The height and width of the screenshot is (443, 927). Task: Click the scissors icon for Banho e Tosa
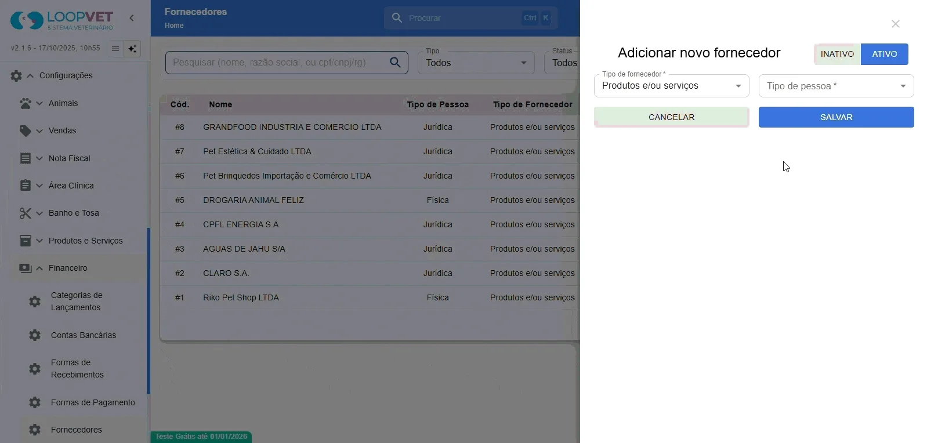click(26, 213)
